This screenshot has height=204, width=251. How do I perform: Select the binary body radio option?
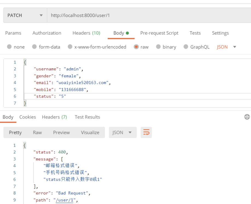158,47
